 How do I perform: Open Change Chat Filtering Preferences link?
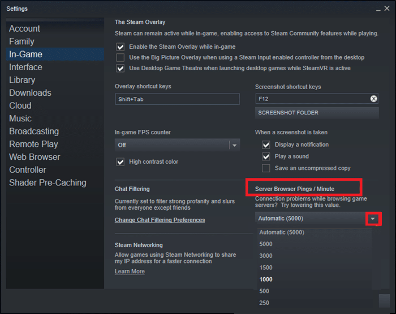tap(160, 220)
